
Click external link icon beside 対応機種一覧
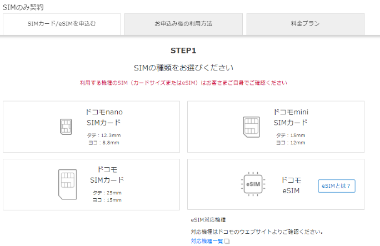[x=227, y=241]
